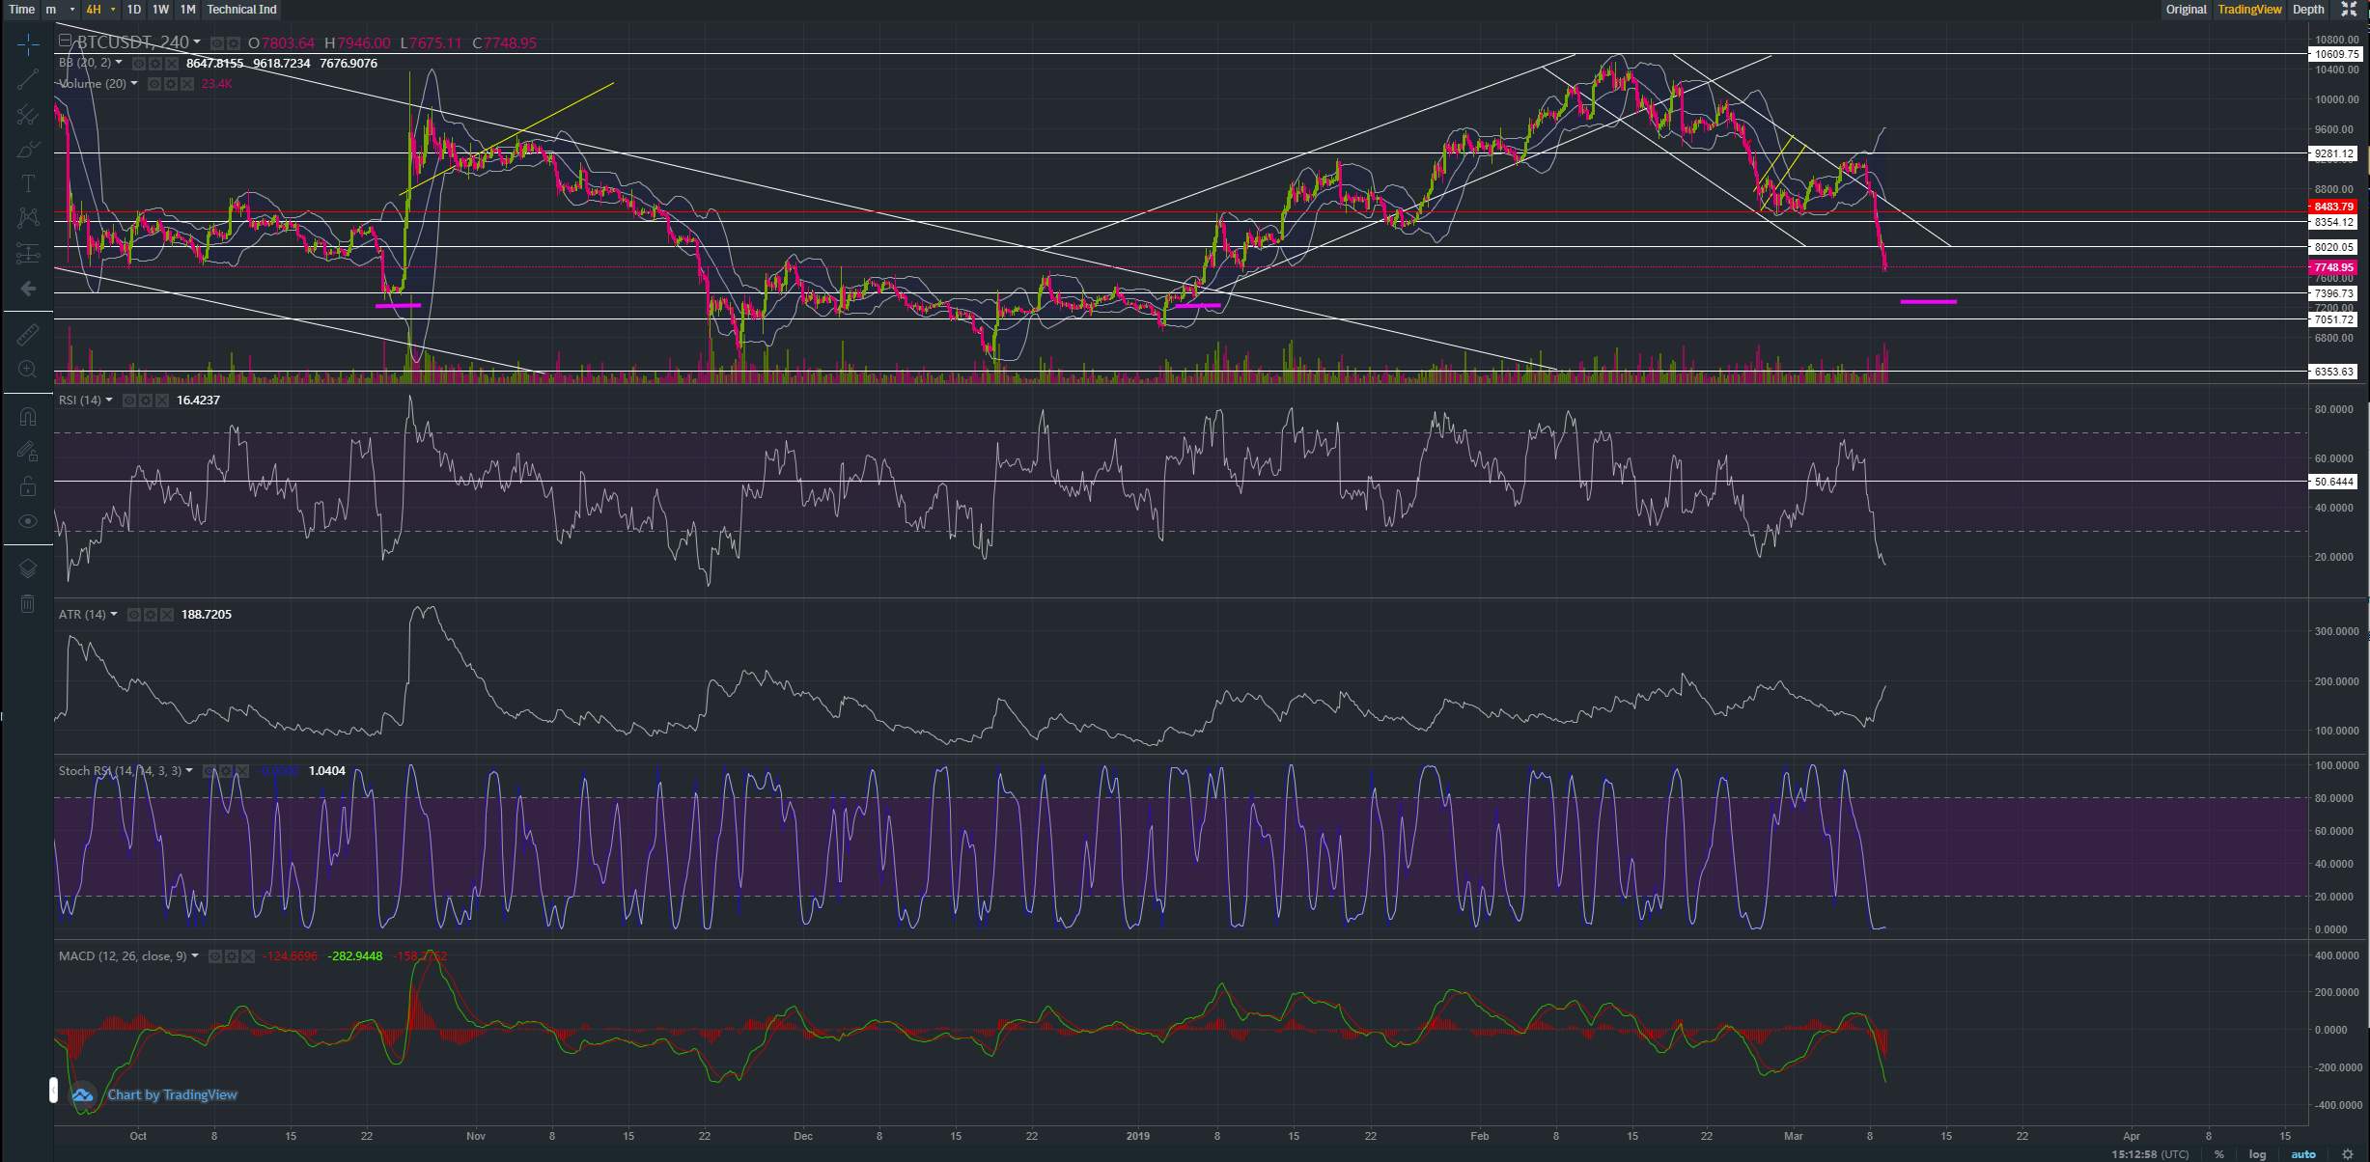Click the trash remove drawings icon

[x=28, y=604]
